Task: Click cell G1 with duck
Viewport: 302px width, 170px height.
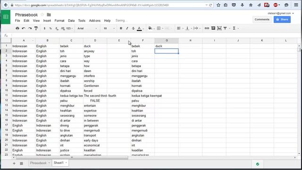Action: 167,46
